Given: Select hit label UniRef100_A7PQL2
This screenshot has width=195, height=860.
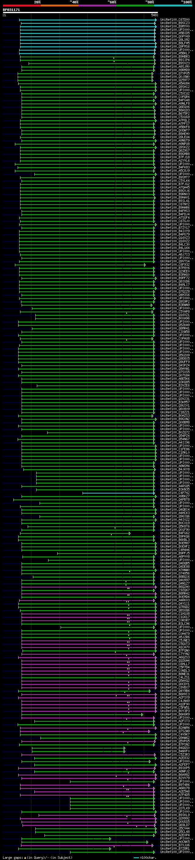Looking at the screenshot, I should tap(175, 120).
